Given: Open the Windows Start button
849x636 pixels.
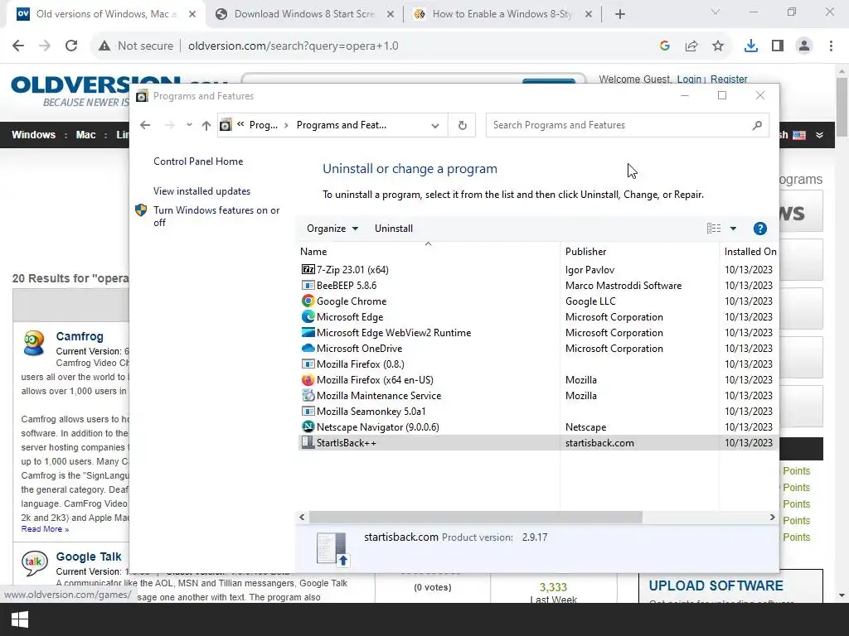Looking at the screenshot, I should click(x=20, y=619).
